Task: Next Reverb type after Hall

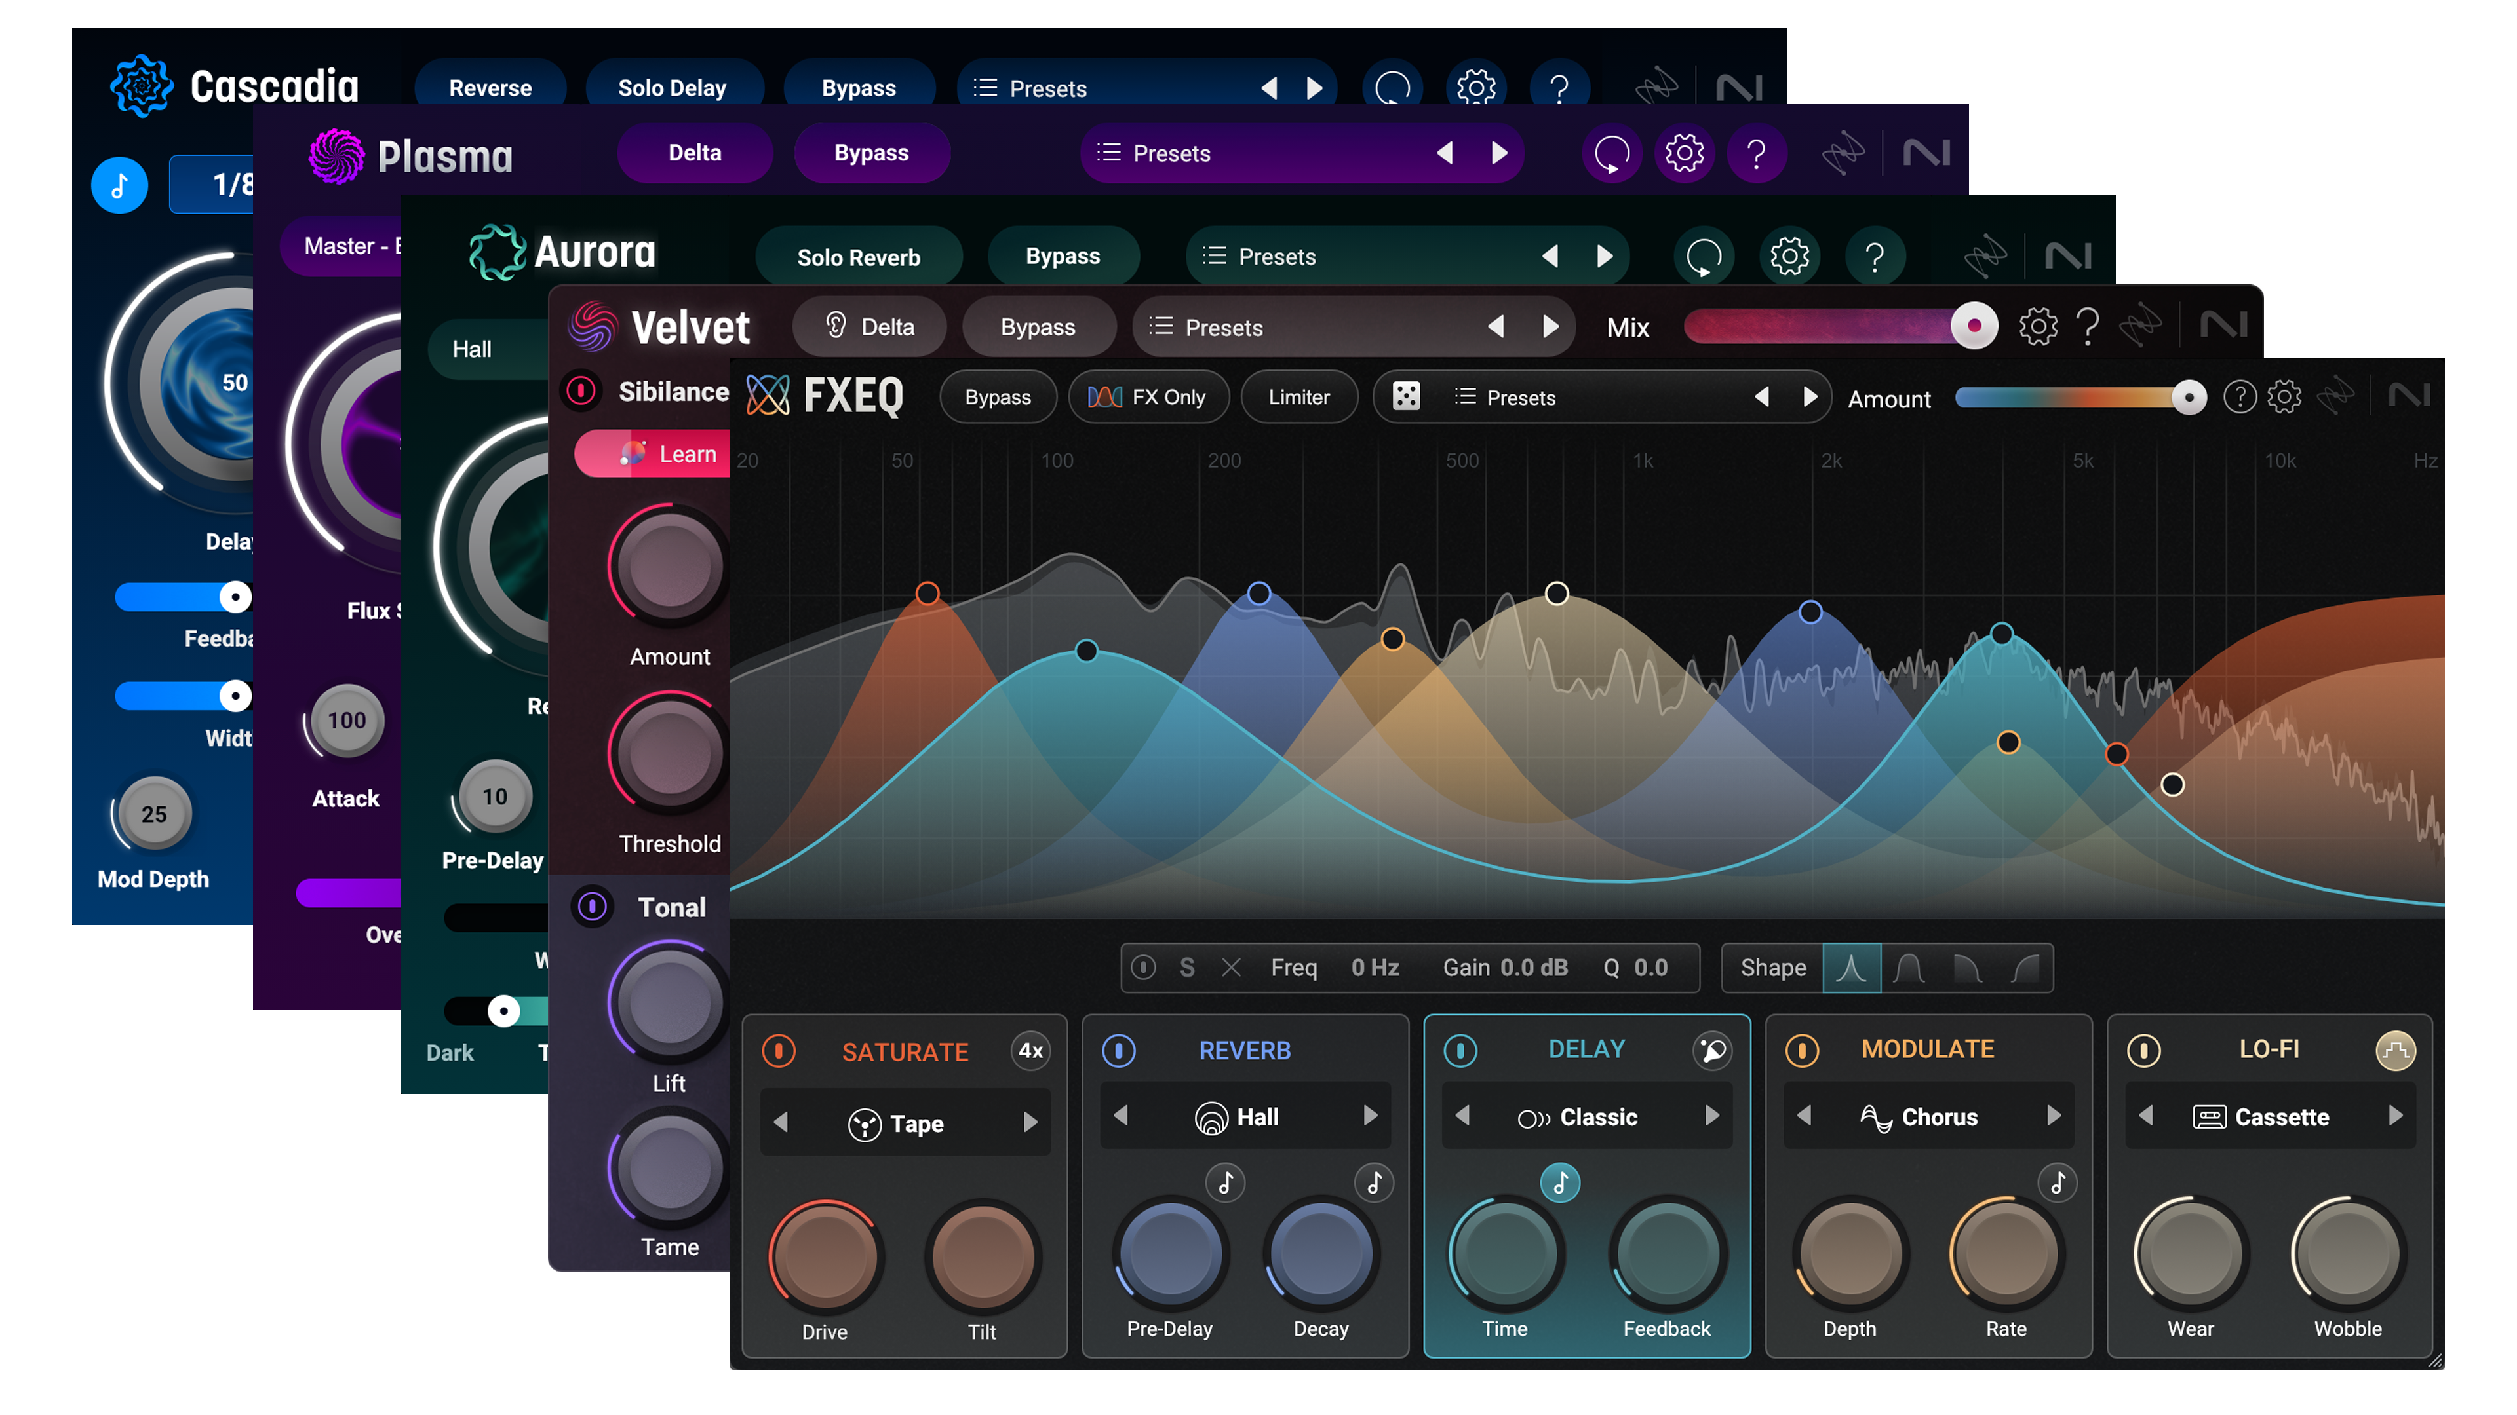Action: [x=1371, y=1115]
